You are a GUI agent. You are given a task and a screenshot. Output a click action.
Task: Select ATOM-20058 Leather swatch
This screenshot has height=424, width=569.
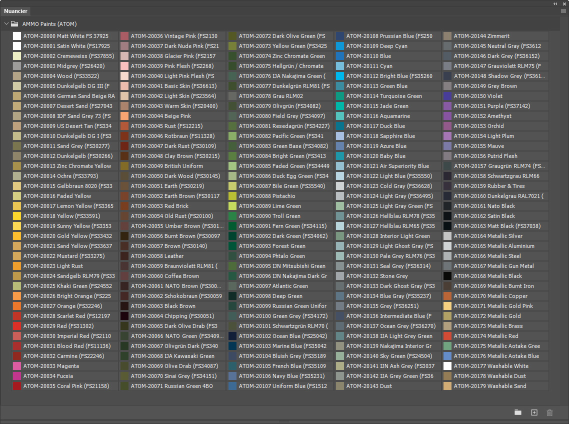click(124, 256)
